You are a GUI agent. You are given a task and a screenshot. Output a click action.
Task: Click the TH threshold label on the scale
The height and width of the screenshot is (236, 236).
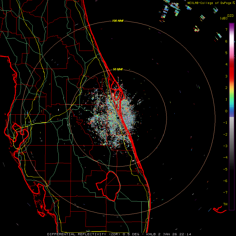pyautogui.click(x=225, y=204)
